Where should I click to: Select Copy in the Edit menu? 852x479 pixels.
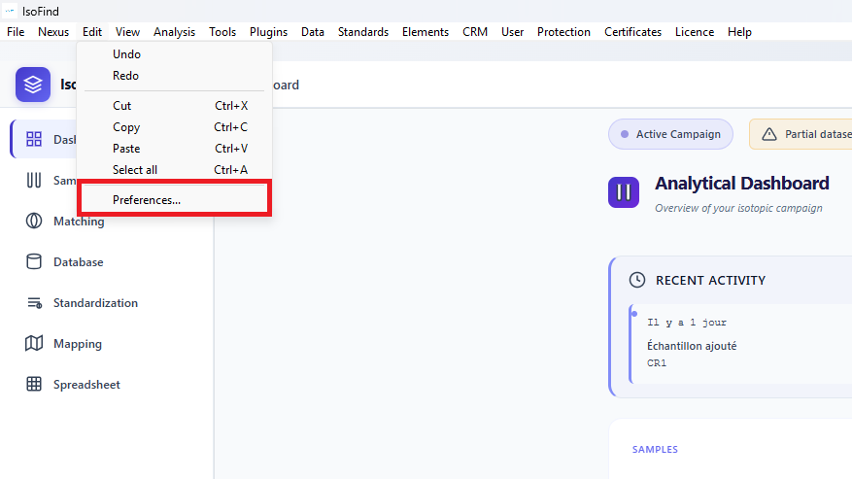[x=174, y=126]
